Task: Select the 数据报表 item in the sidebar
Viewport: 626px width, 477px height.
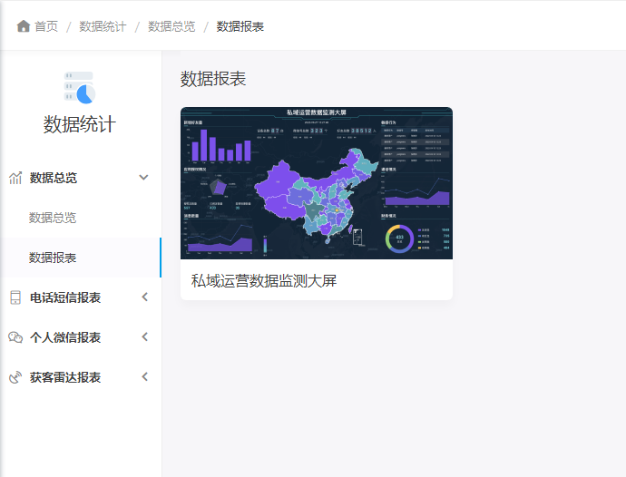Action: [x=53, y=258]
